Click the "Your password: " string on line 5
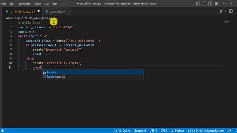237x133 pixels. pos(83,41)
